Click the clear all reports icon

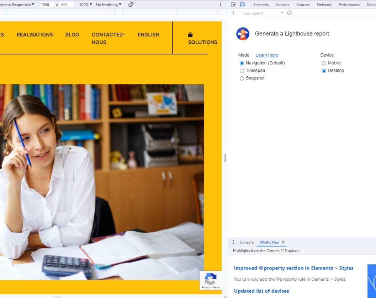point(290,13)
